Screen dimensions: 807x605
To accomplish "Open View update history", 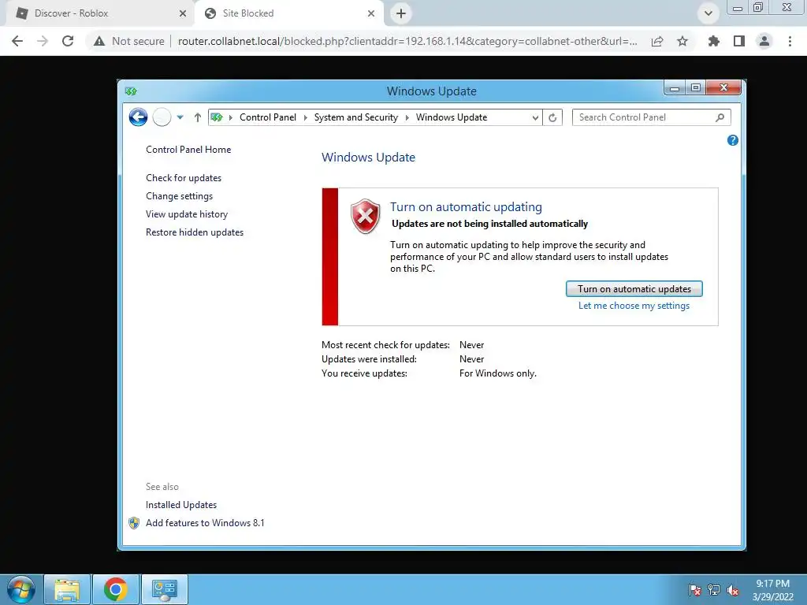I will pyautogui.click(x=187, y=214).
